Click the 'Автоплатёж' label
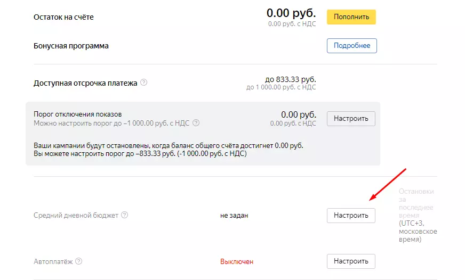Screen dimensions: 465x280 pyautogui.click(x=53, y=262)
